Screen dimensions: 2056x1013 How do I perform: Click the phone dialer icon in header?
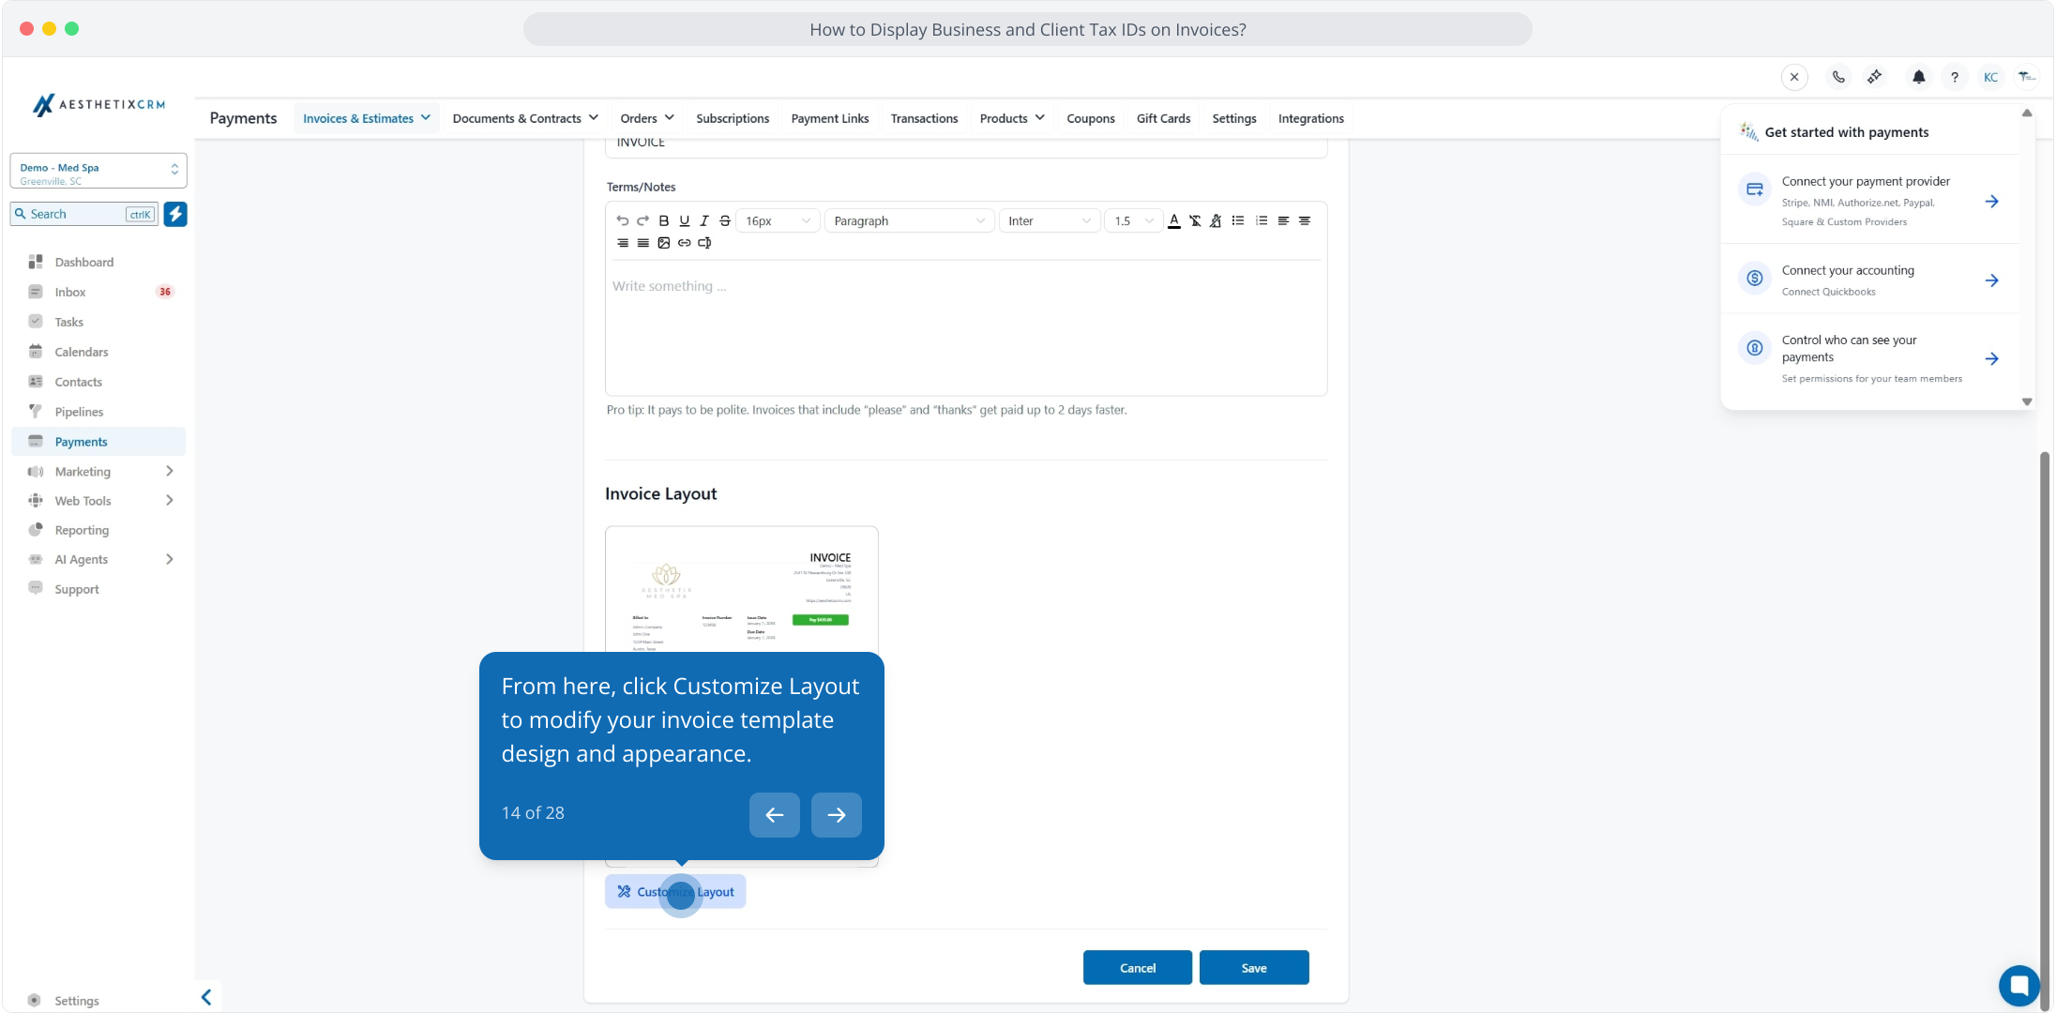[x=1838, y=77]
